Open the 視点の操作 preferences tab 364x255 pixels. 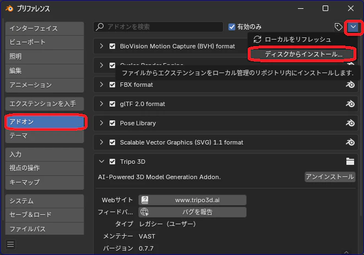45,168
